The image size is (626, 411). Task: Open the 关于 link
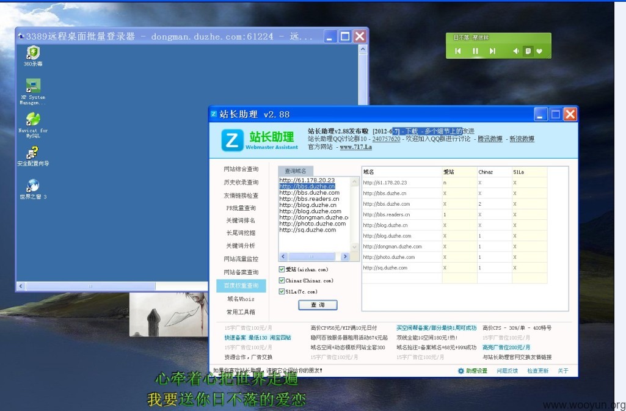(563, 371)
